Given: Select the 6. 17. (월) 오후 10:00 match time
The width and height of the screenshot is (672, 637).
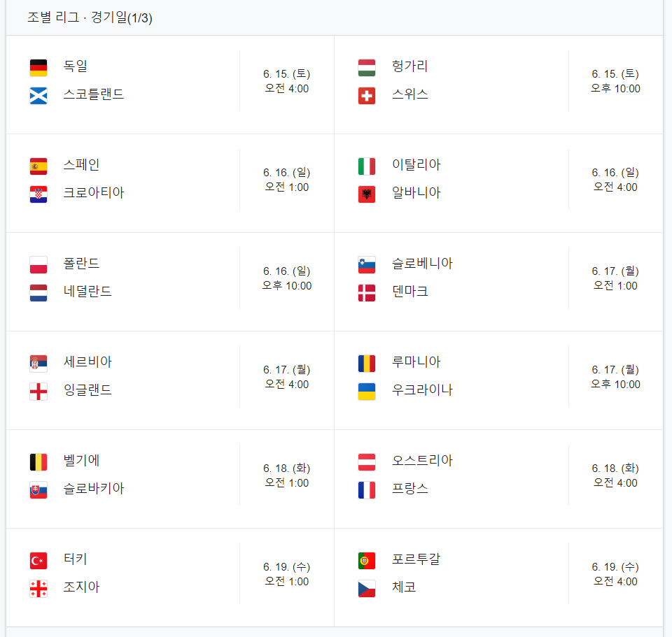Looking at the screenshot, I should [615, 377].
